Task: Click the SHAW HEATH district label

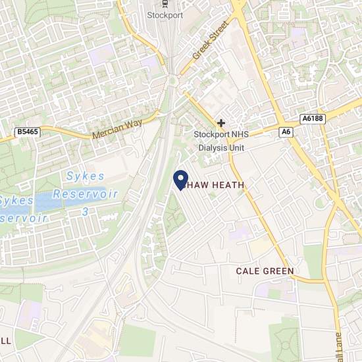Action: pyautogui.click(x=213, y=185)
